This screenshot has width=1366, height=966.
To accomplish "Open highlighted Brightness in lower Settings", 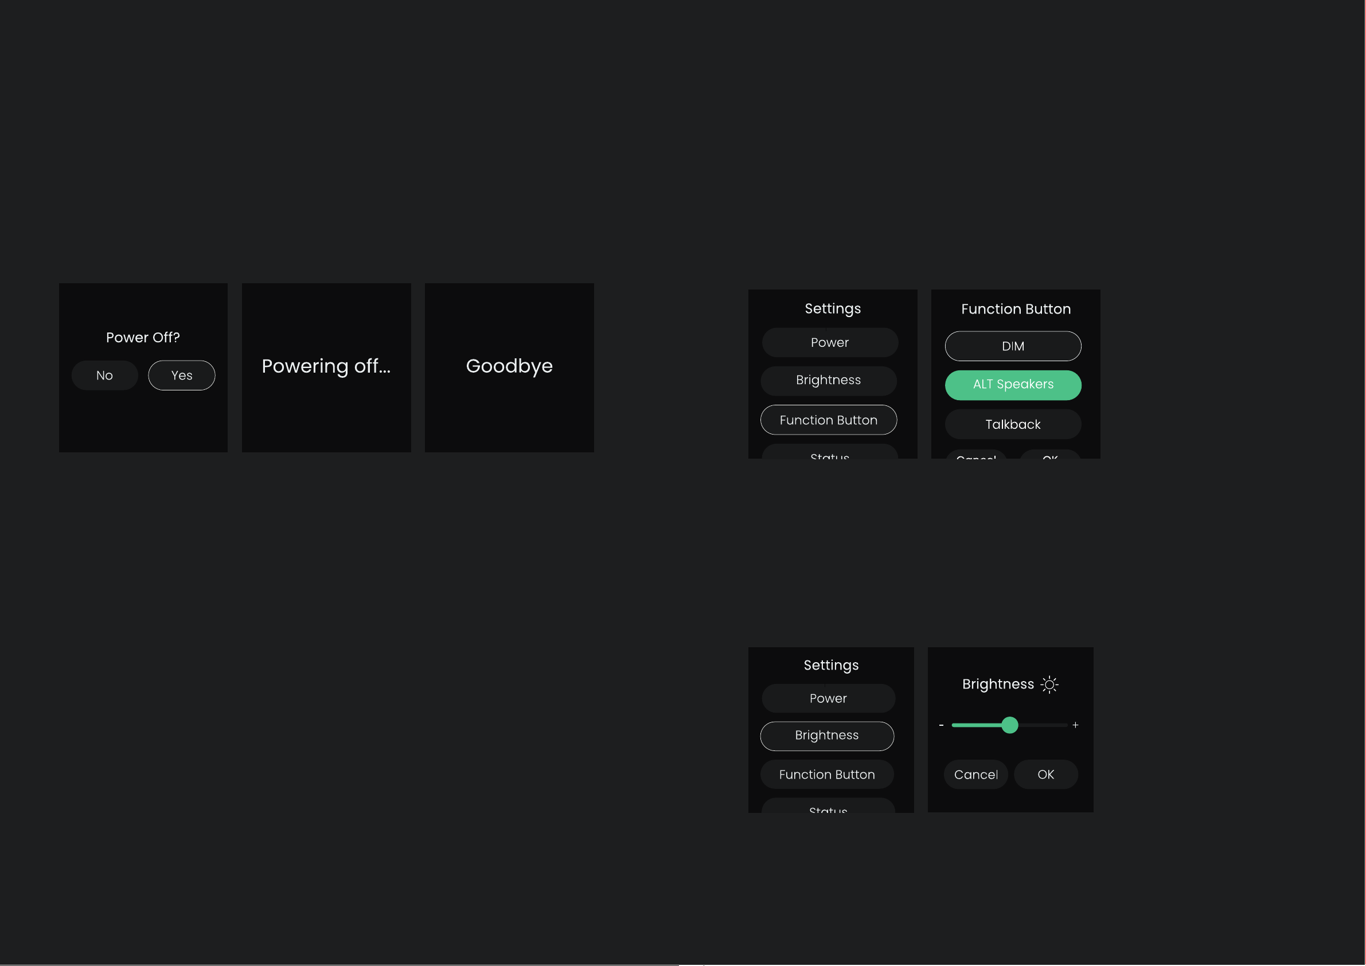I will pyautogui.click(x=827, y=736).
